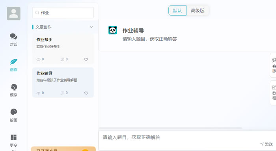Click the views eye icon on 作业辅导 card
The image size is (276, 151).
(38, 93)
